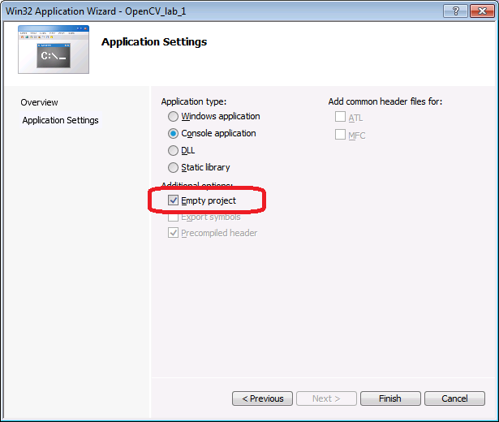The width and height of the screenshot is (499, 422).
Task: Click the Application type label
Action: (193, 101)
